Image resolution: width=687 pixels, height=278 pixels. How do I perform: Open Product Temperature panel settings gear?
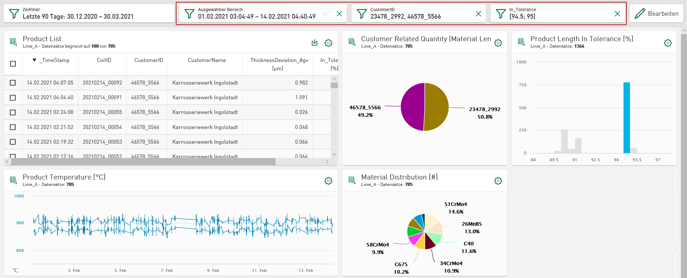point(328,181)
